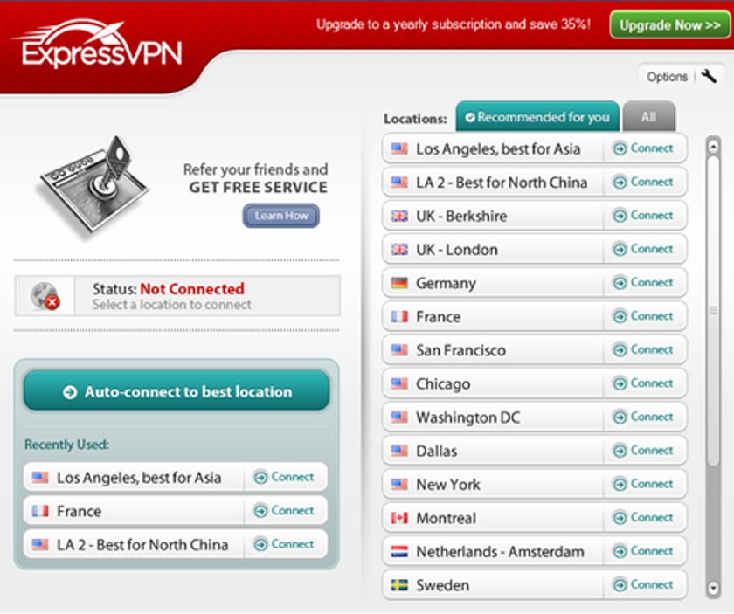This screenshot has height=614, width=734.
Task: Switch to Recommended for you tab
Action: point(537,116)
